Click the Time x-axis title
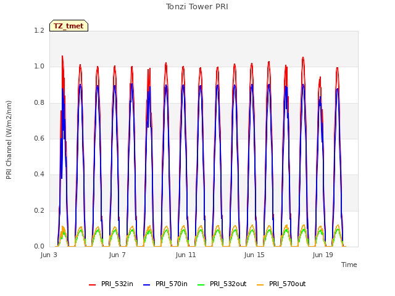This screenshot has height=296, width=395. 349,265
